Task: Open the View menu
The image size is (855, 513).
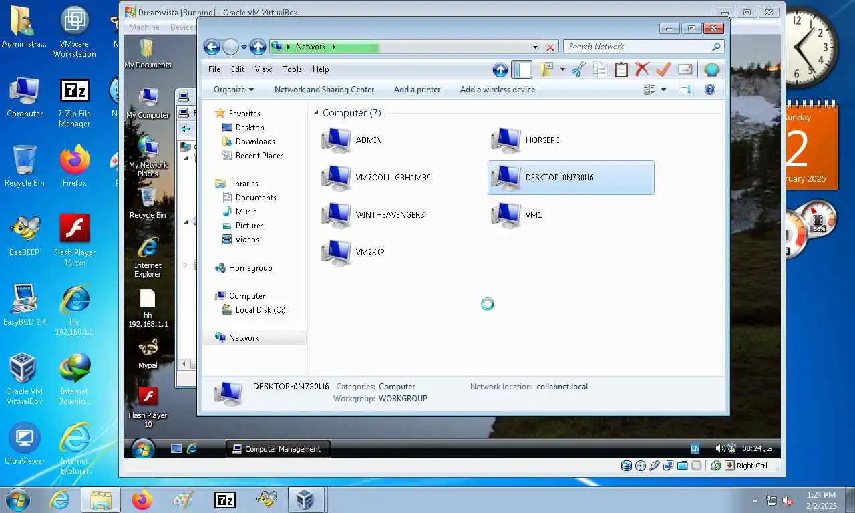Action: pyautogui.click(x=263, y=69)
